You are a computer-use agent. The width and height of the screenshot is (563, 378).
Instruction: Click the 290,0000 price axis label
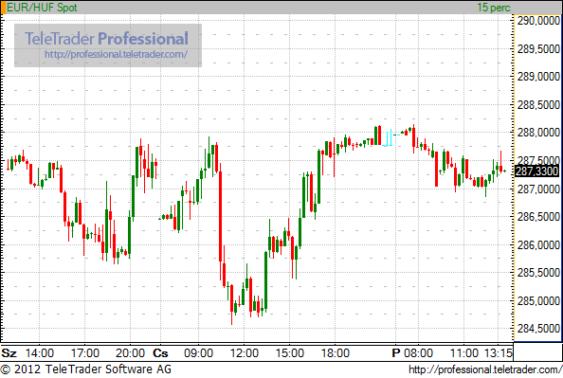point(538,21)
